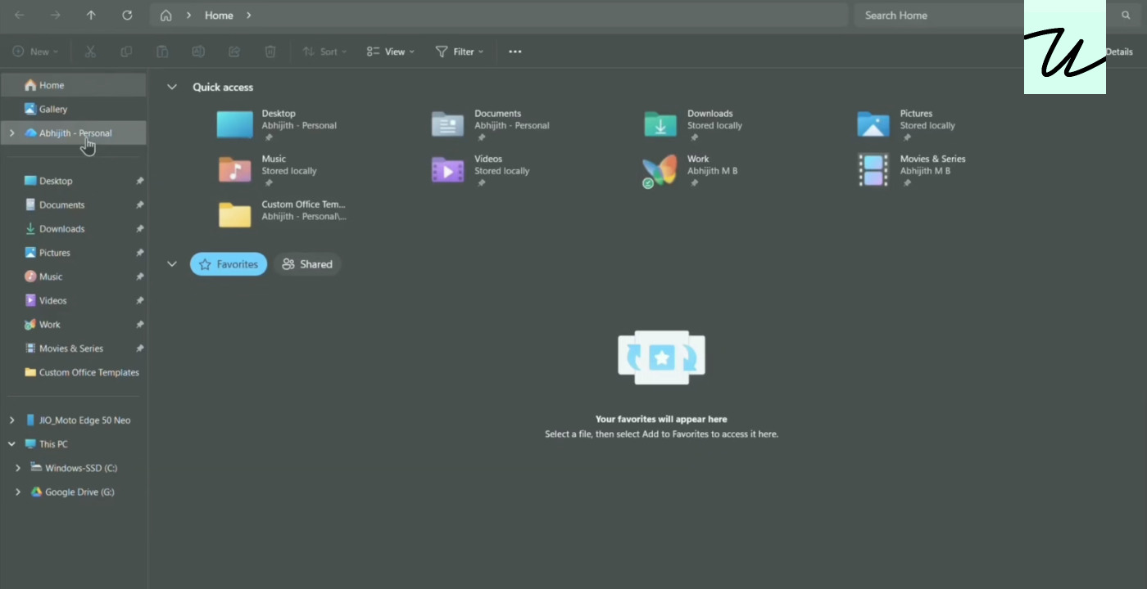Switch to the Shared tab
The width and height of the screenshot is (1147, 589).
(x=307, y=264)
